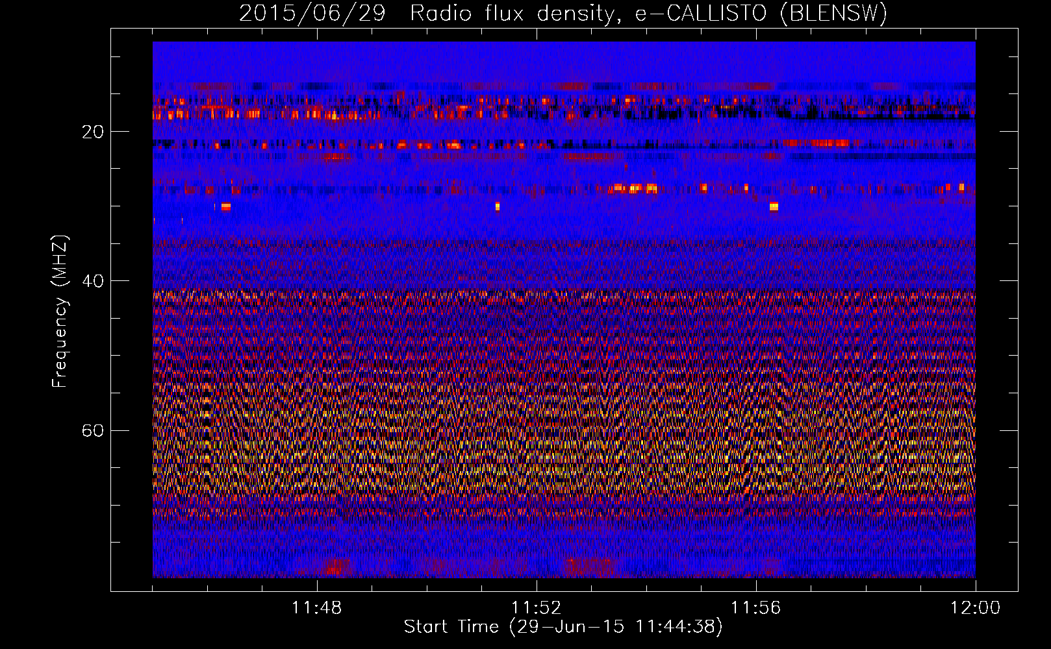This screenshot has height=649, width=1051.
Task: Click the '60' frequency tick label
Action: (92, 431)
